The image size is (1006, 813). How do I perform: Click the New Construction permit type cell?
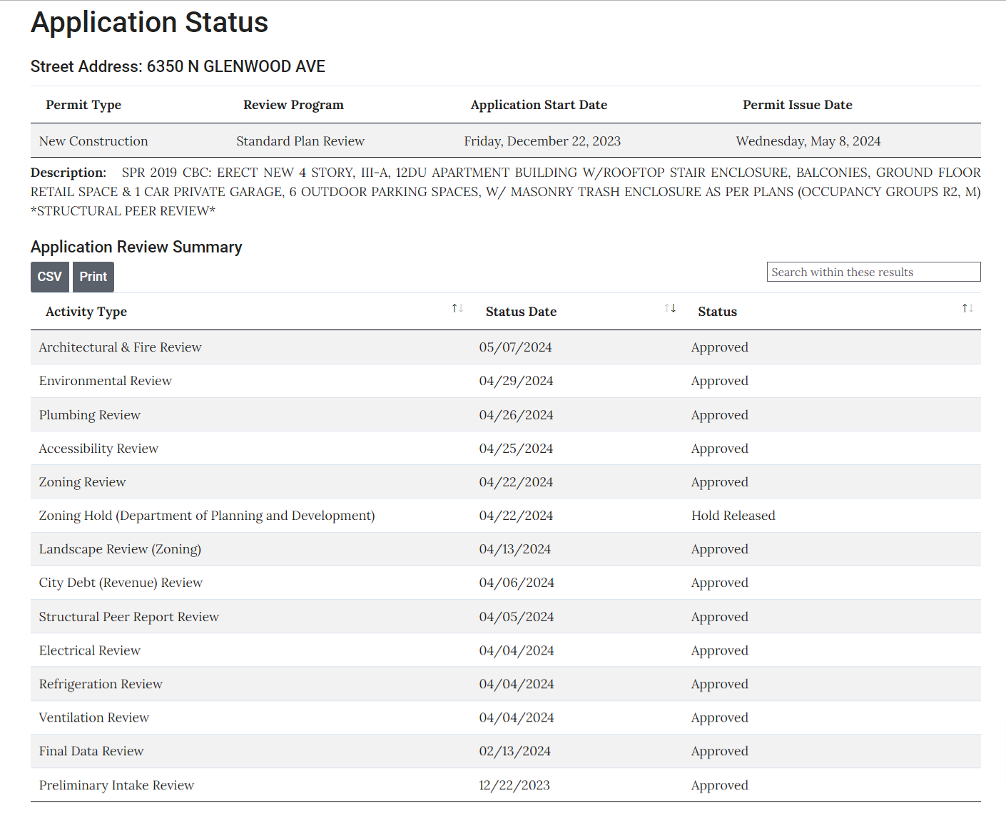[x=93, y=141]
